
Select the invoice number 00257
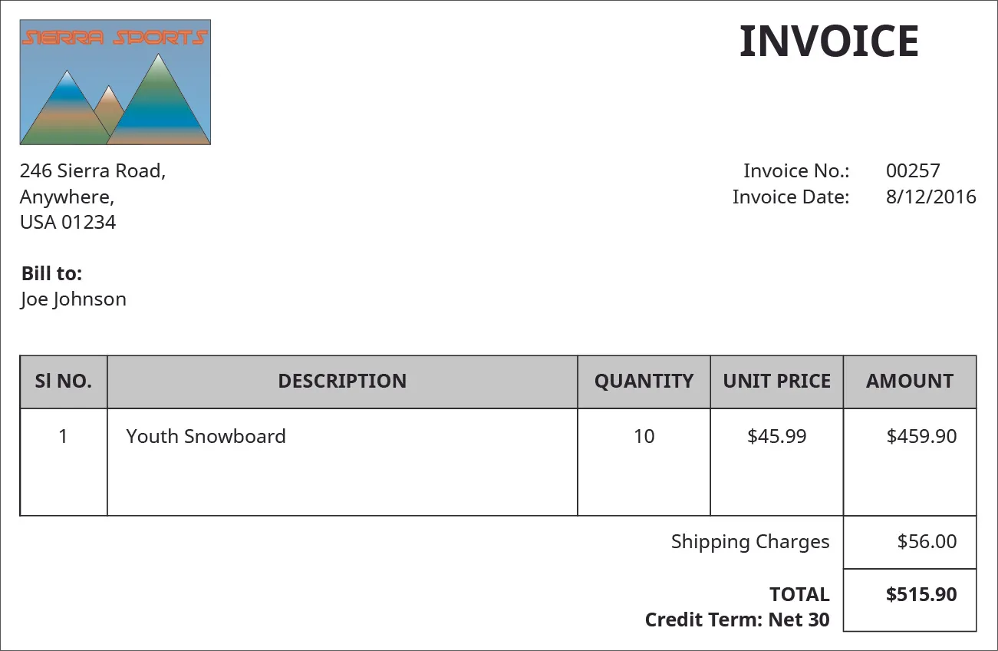click(913, 170)
